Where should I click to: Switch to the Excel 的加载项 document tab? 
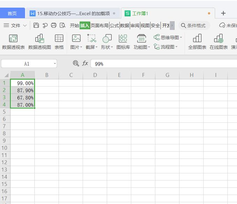(x=73, y=14)
